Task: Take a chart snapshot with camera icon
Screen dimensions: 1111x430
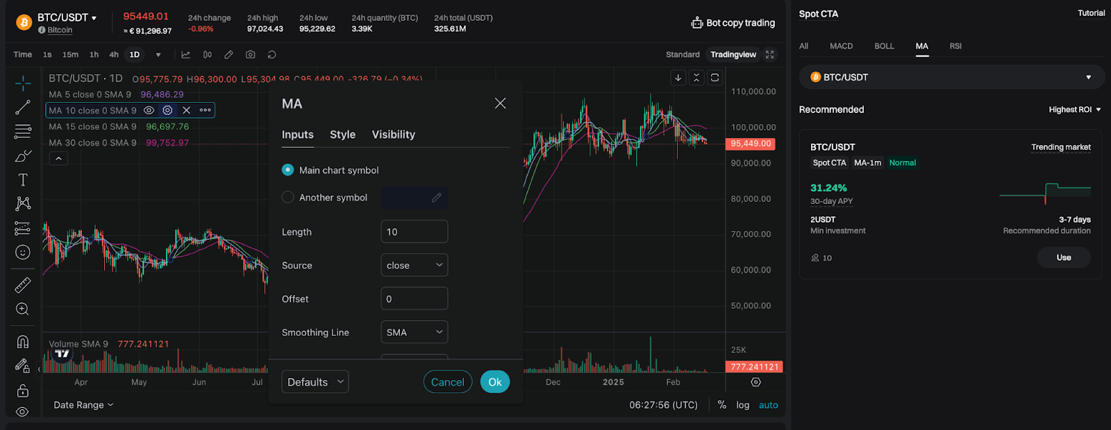Action: [251, 54]
